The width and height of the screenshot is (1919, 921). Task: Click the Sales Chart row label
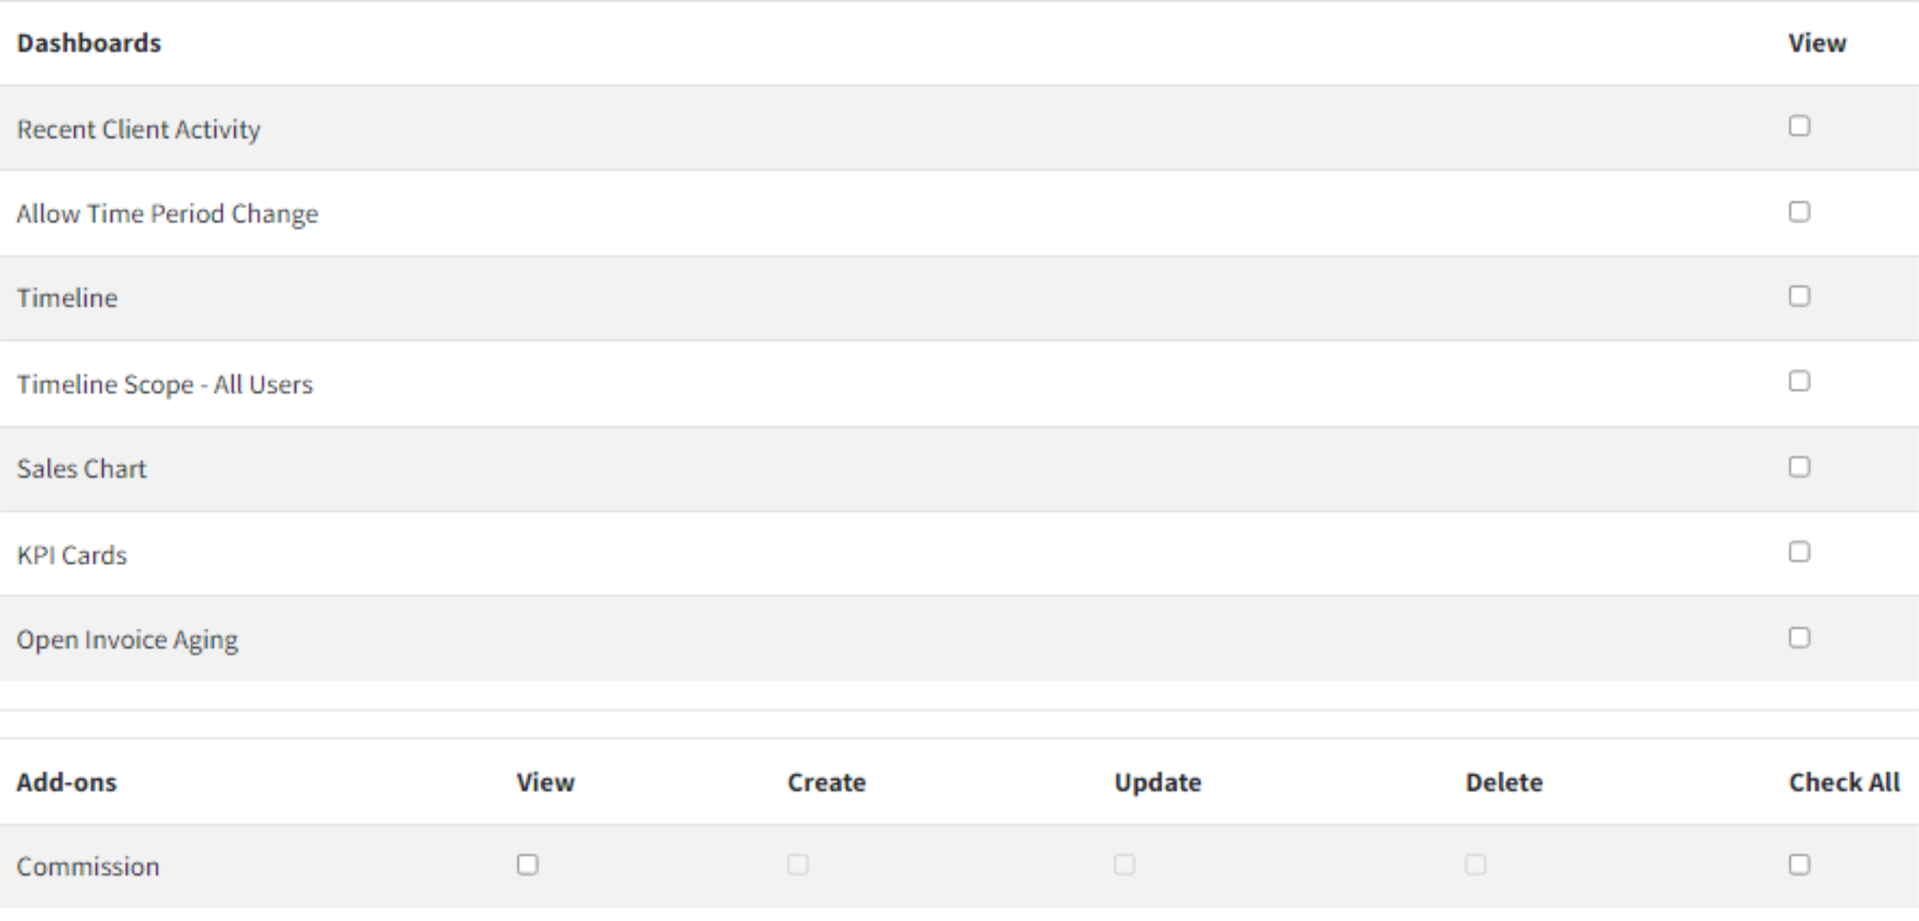[82, 469]
